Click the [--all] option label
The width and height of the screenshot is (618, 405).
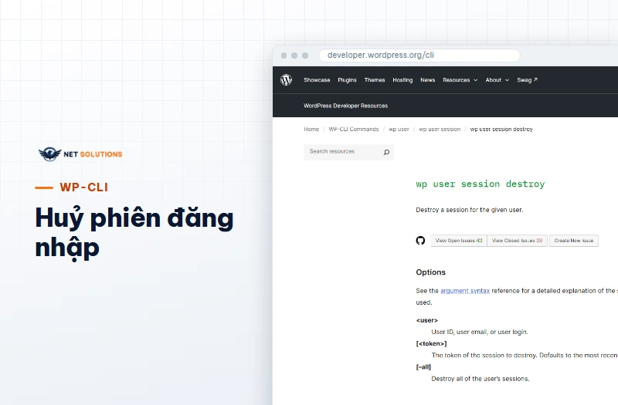[x=423, y=367]
